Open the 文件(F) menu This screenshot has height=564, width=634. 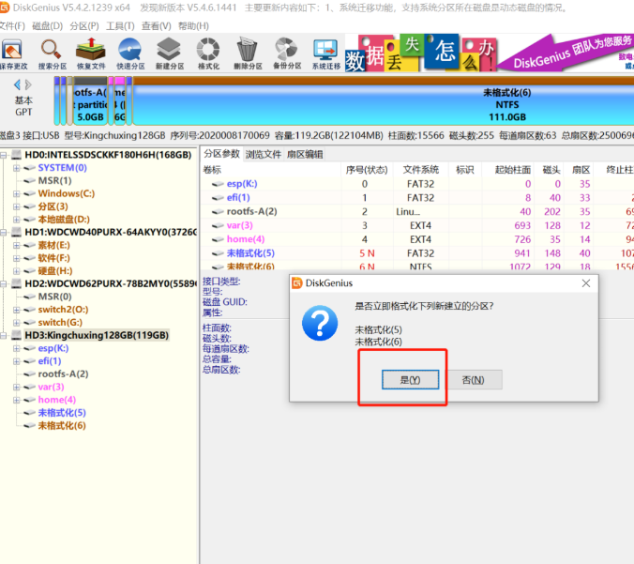pos(12,26)
